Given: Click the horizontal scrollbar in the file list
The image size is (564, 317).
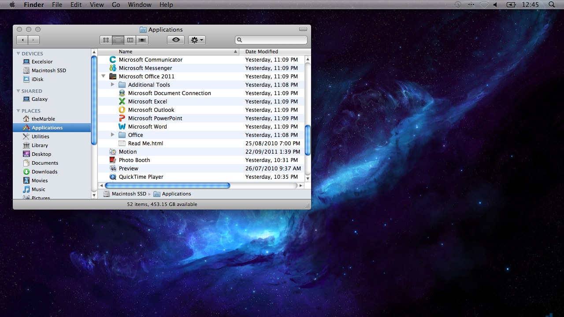Looking at the screenshot, I should [x=167, y=185].
